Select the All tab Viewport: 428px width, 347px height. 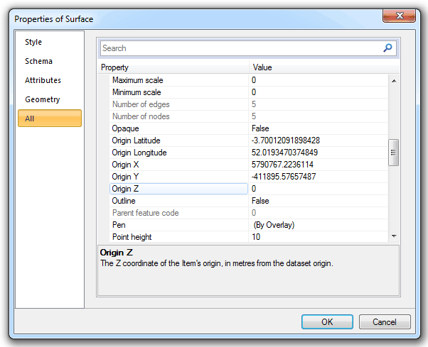(x=50, y=119)
